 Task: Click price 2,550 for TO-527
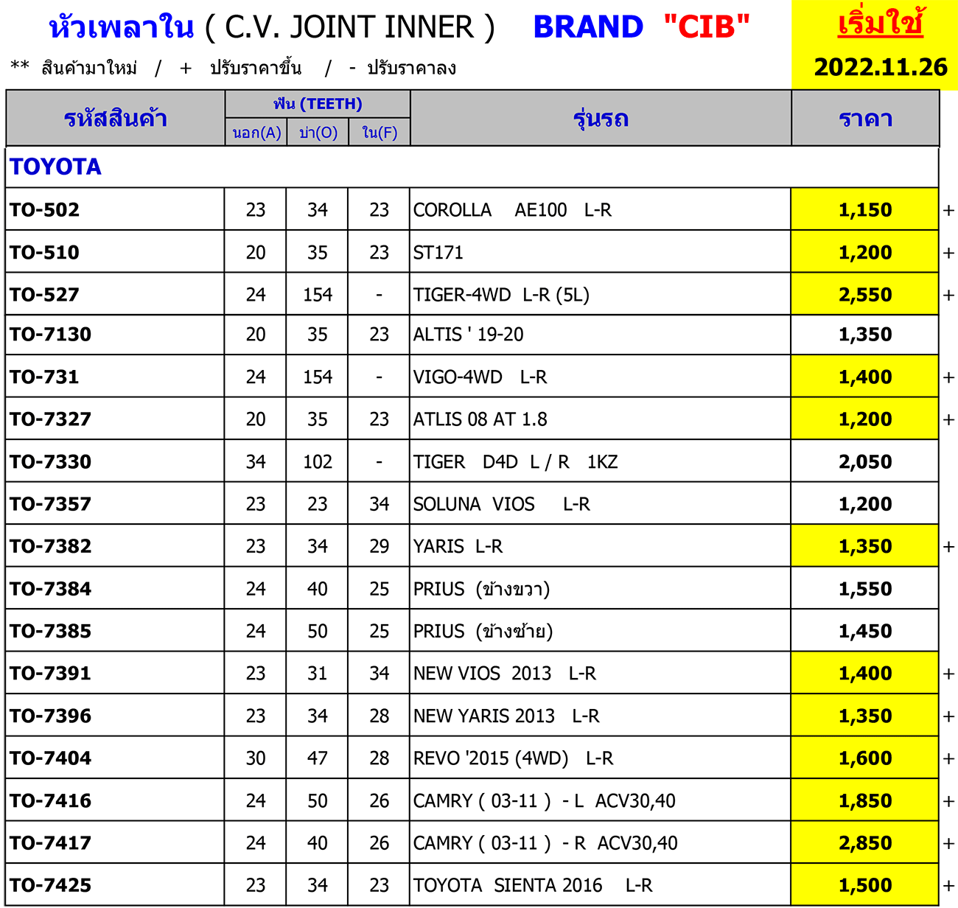pos(865,295)
